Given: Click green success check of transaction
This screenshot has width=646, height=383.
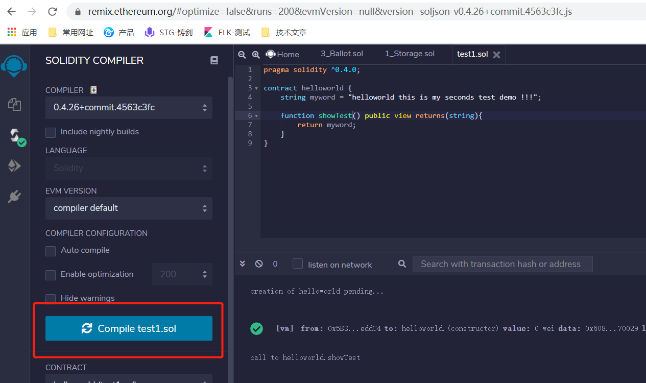Looking at the screenshot, I should [x=257, y=328].
